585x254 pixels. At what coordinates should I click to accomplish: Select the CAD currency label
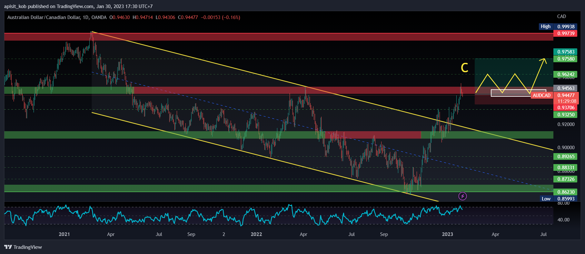click(x=561, y=16)
